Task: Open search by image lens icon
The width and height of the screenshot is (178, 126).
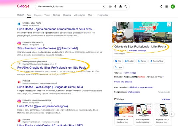Action: click(x=120, y=7)
